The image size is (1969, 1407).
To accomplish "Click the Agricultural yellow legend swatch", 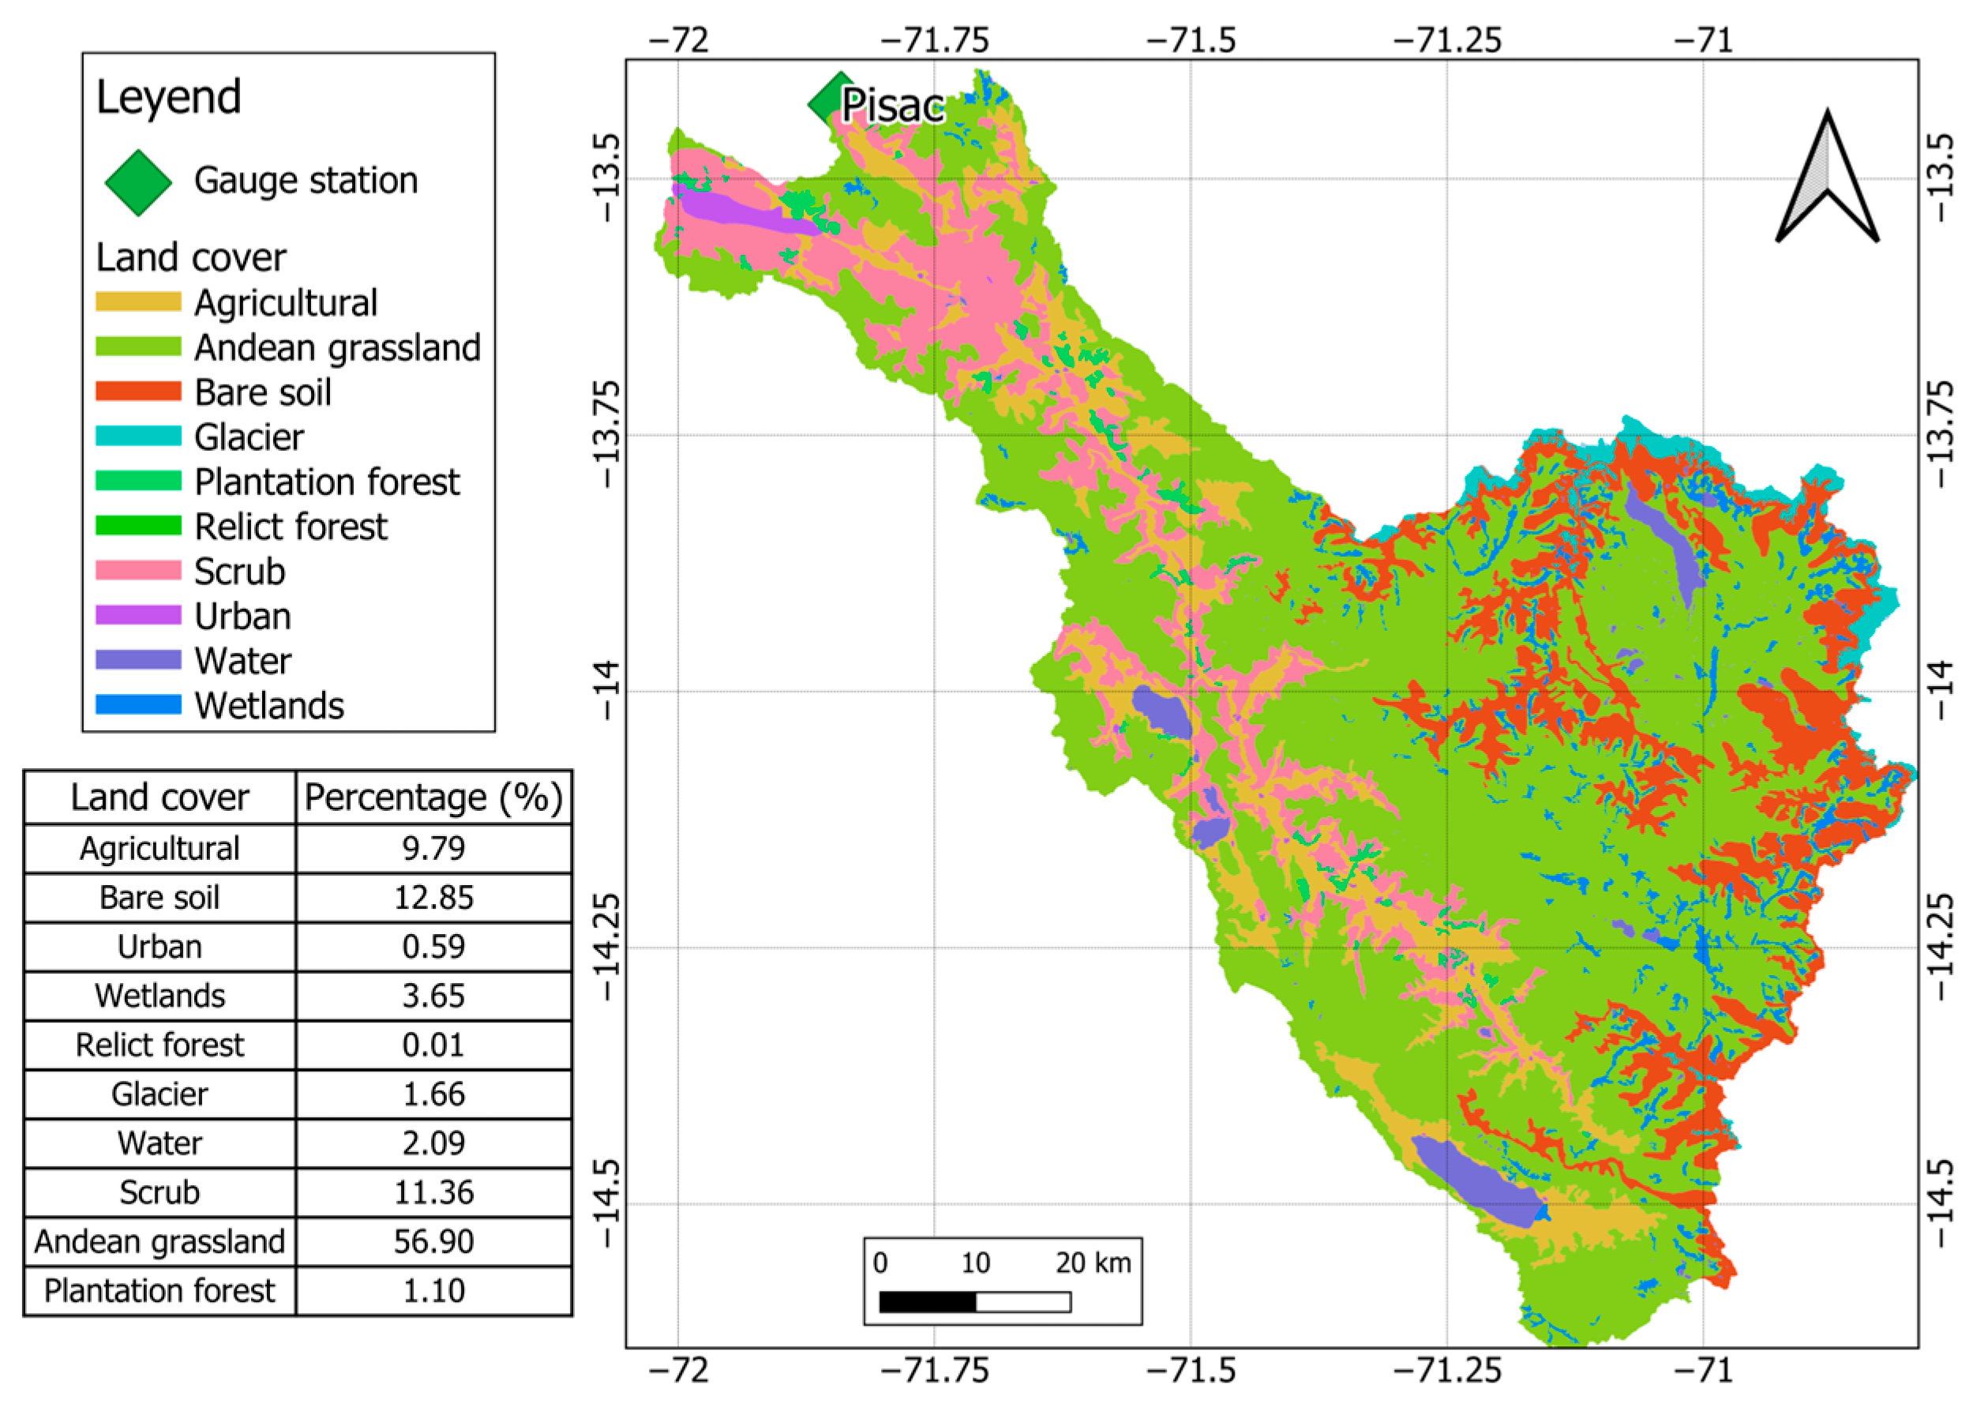I will point(137,302).
